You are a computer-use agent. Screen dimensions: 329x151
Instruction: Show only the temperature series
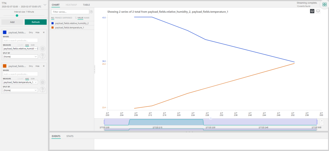coord(31,66)
